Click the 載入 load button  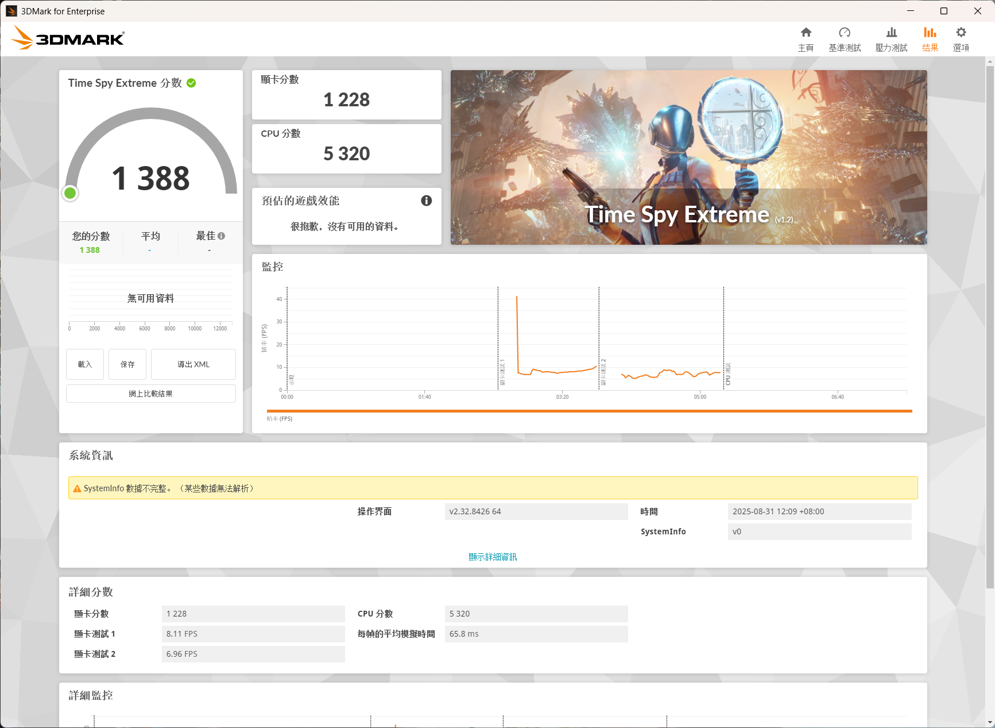[85, 364]
